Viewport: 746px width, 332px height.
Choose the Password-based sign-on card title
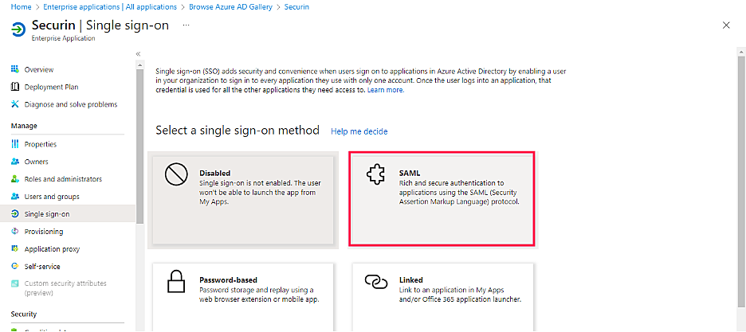(x=228, y=280)
